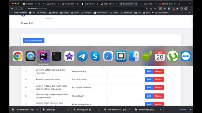Expand options for Loading_icon.gif download

pyautogui.click(x=99, y=110)
